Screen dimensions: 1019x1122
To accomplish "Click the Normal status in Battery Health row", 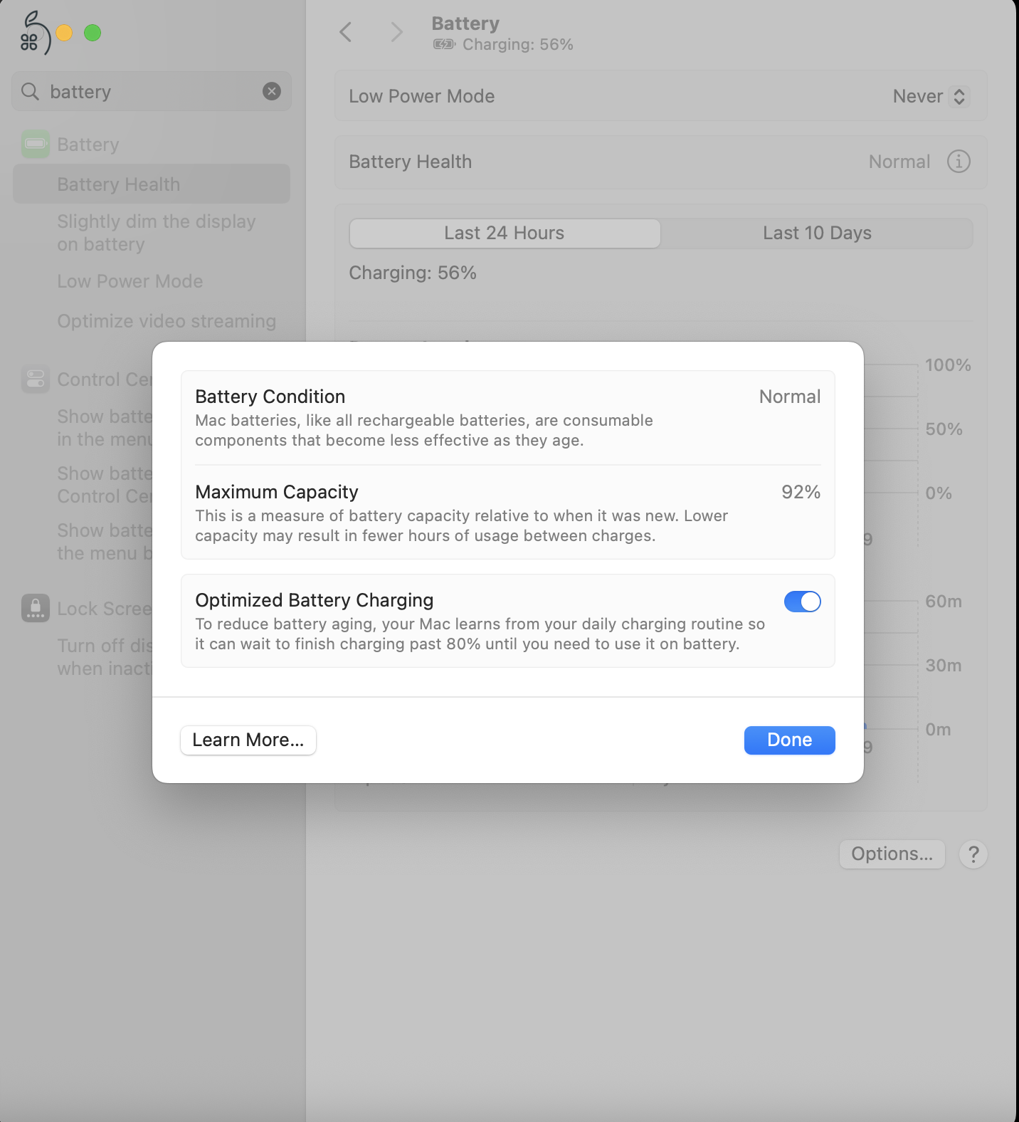I will (899, 162).
